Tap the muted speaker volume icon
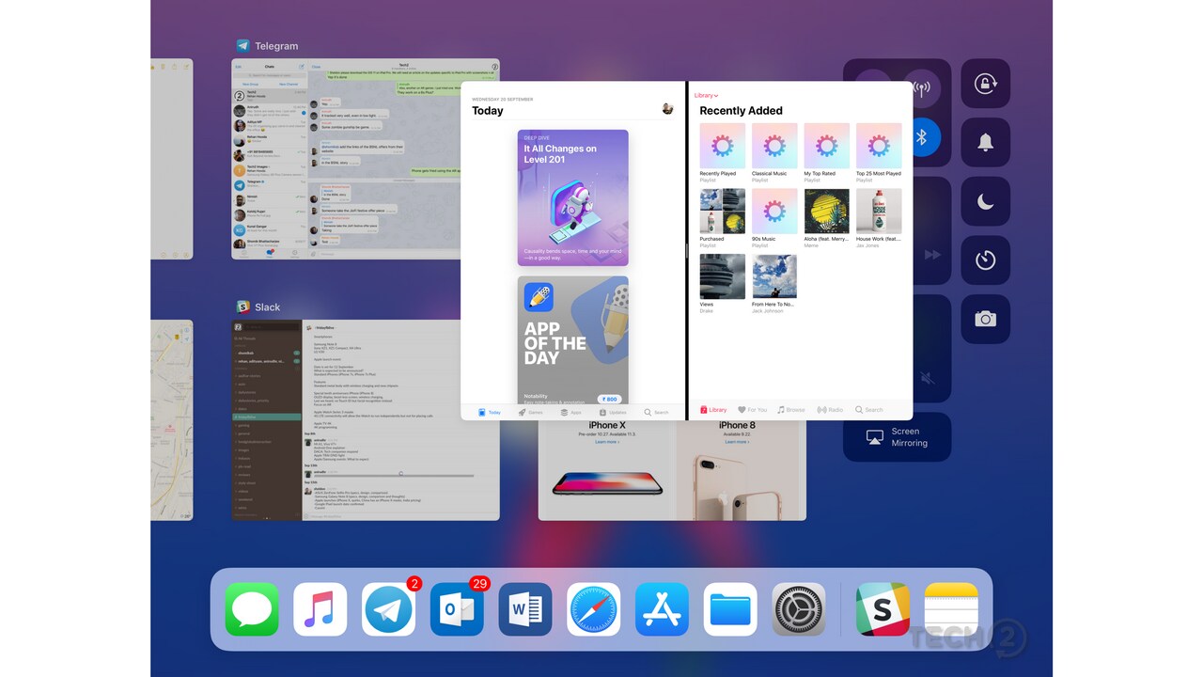The width and height of the screenshot is (1203, 677). coord(928,378)
